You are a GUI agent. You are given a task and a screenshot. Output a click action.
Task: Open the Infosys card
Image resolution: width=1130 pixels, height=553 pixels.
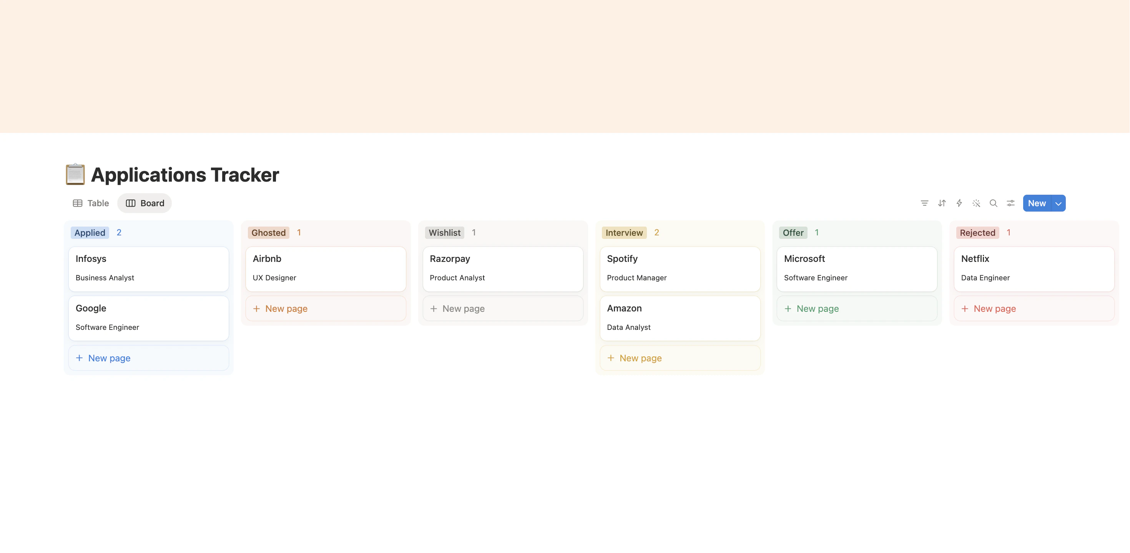pyautogui.click(x=149, y=269)
